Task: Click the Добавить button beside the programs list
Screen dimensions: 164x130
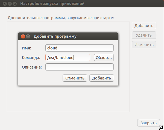Action: point(144,25)
